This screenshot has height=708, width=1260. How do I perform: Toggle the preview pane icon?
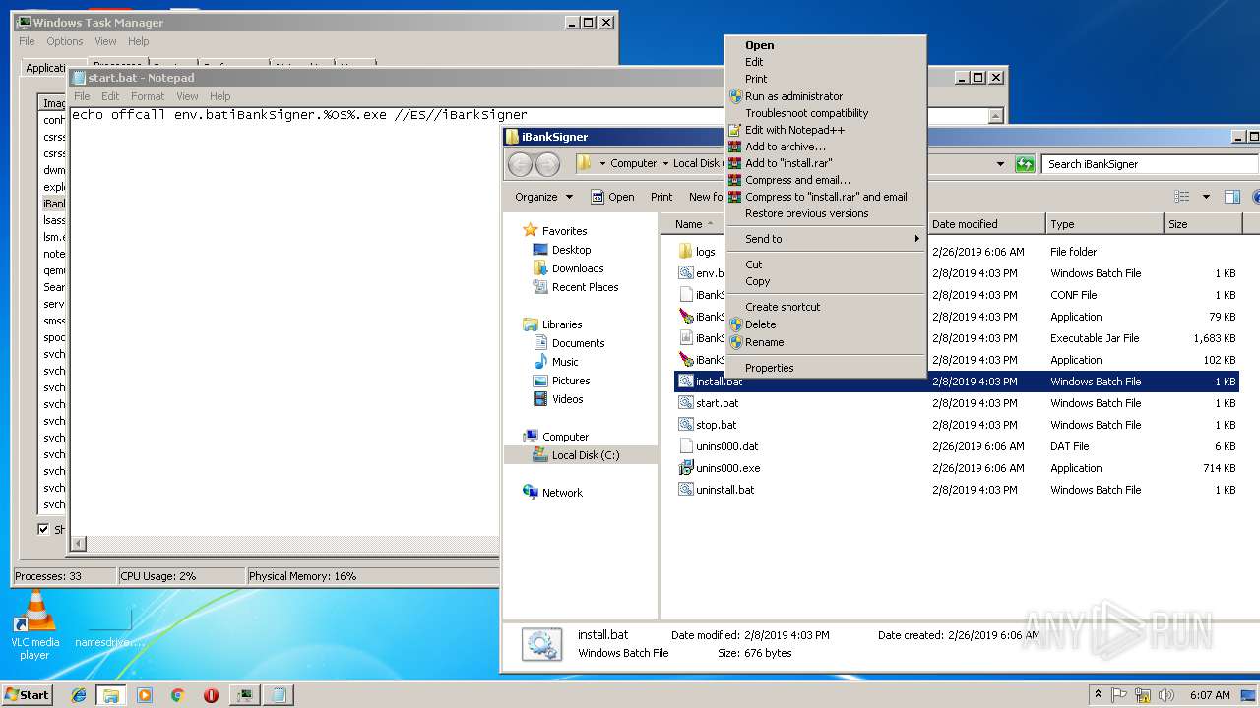coord(1231,197)
